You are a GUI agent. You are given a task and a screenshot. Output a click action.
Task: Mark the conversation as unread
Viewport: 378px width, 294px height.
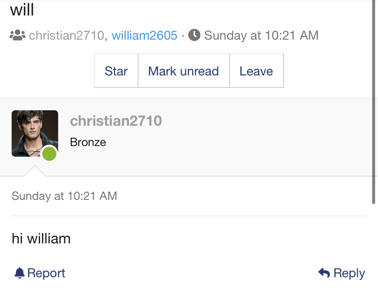(184, 71)
